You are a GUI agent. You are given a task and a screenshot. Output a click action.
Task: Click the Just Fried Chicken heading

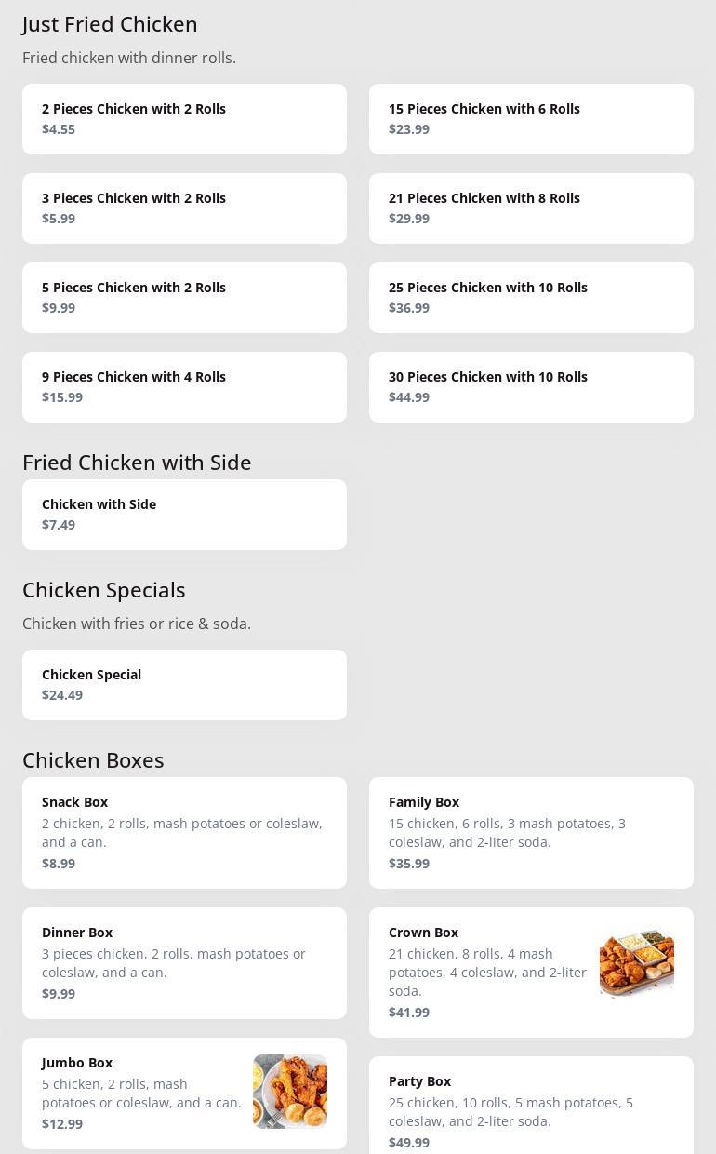110,24
